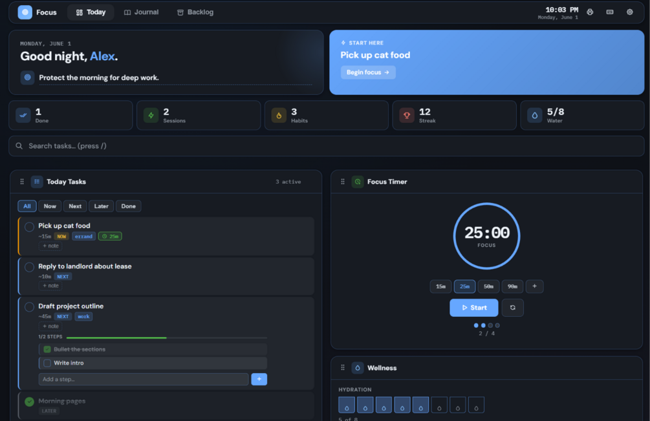Click the trophy icon on the Streak stat

pos(407,115)
